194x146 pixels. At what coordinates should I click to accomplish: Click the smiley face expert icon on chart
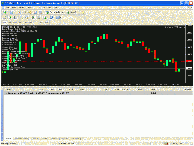click(184, 27)
